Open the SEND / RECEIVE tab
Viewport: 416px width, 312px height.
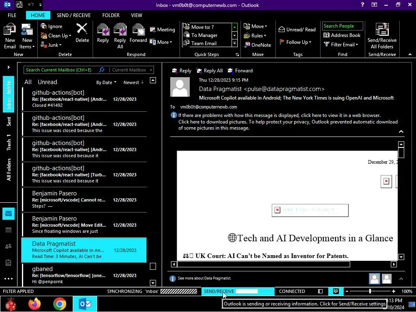point(74,15)
